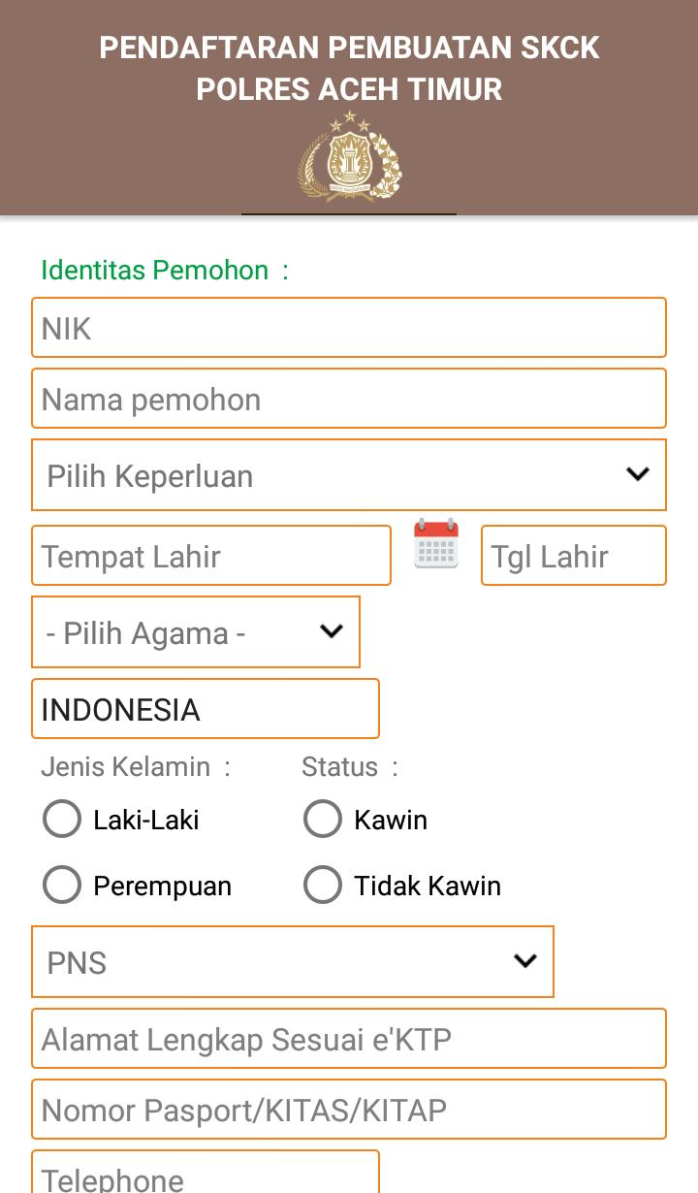The width and height of the screenshot is (698, 1193).
Task: Tap the Telephone input field
Action: point(206,1174)
